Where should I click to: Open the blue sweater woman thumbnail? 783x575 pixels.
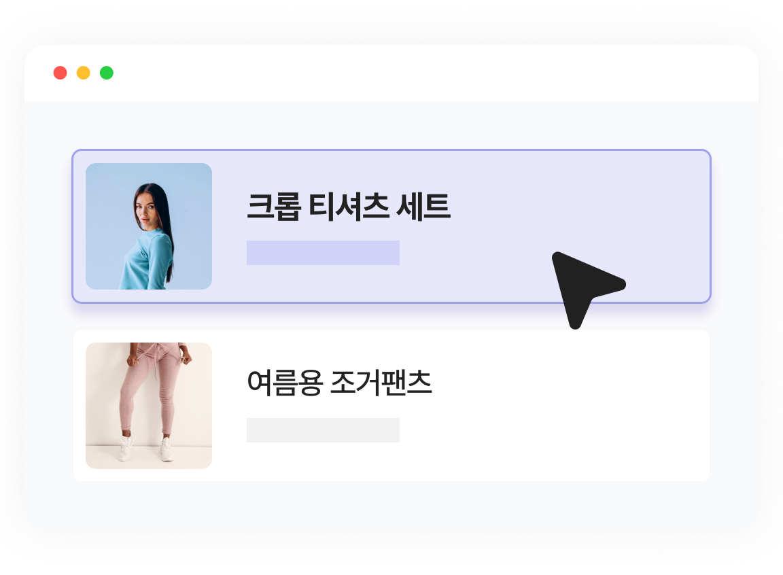149,226
